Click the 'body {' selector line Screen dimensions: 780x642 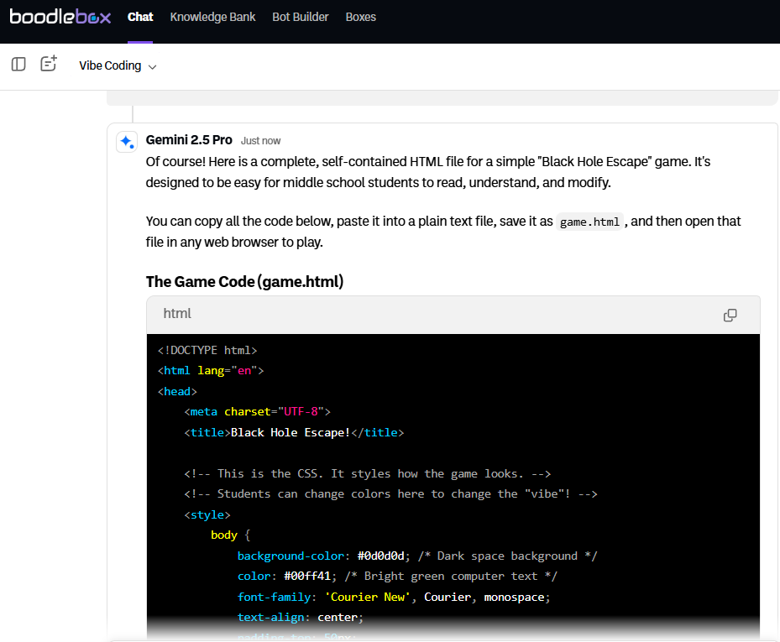pyautogui.click(x=231, y=535)
